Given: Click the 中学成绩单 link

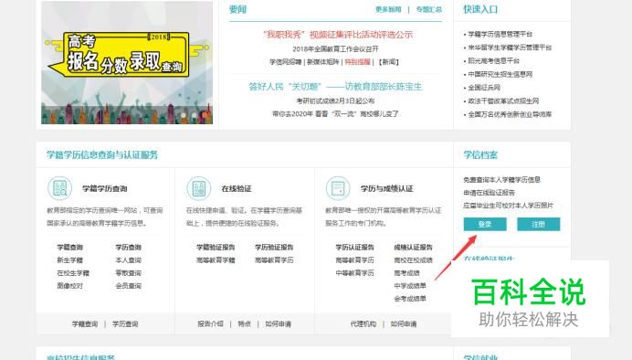Looking at the screenshot, I should [x=410, y=286].
